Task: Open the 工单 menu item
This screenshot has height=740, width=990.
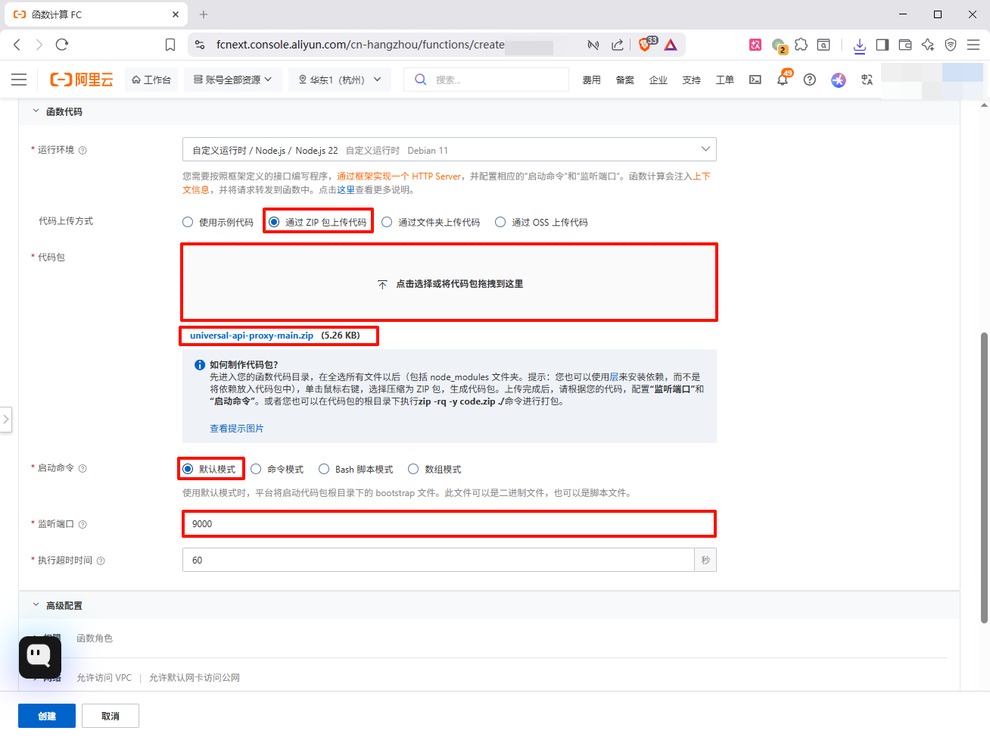Action: (x=724, y=80)
